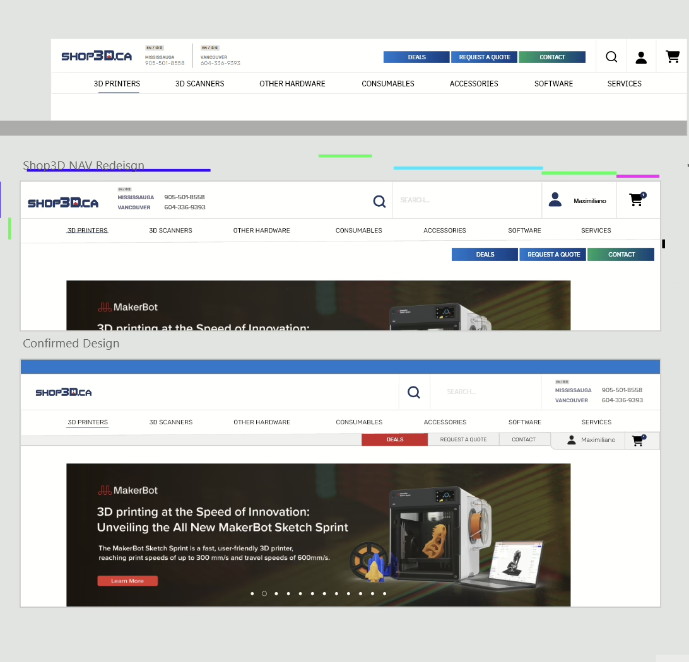This screenshot has height=662, width=689.
Task: Click Mississauga phone 905-501-8558 in top header
Action: point(165,63)
